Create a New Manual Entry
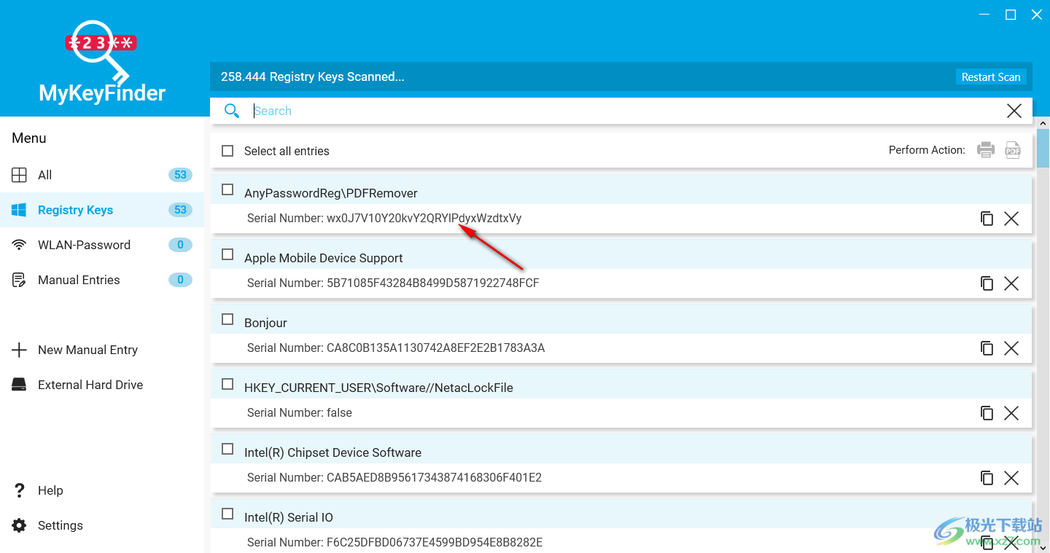 [102, 350]
